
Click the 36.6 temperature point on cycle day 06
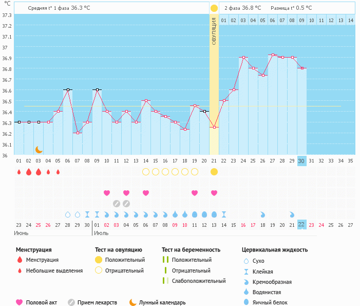pos(68,89)
